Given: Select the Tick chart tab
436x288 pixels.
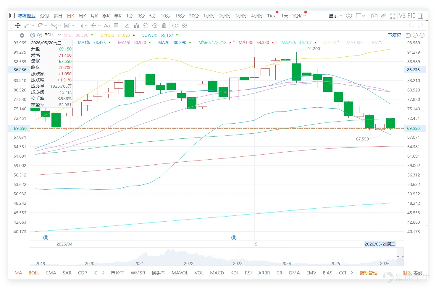Looking at the screenshot, I should coord(271,16).
